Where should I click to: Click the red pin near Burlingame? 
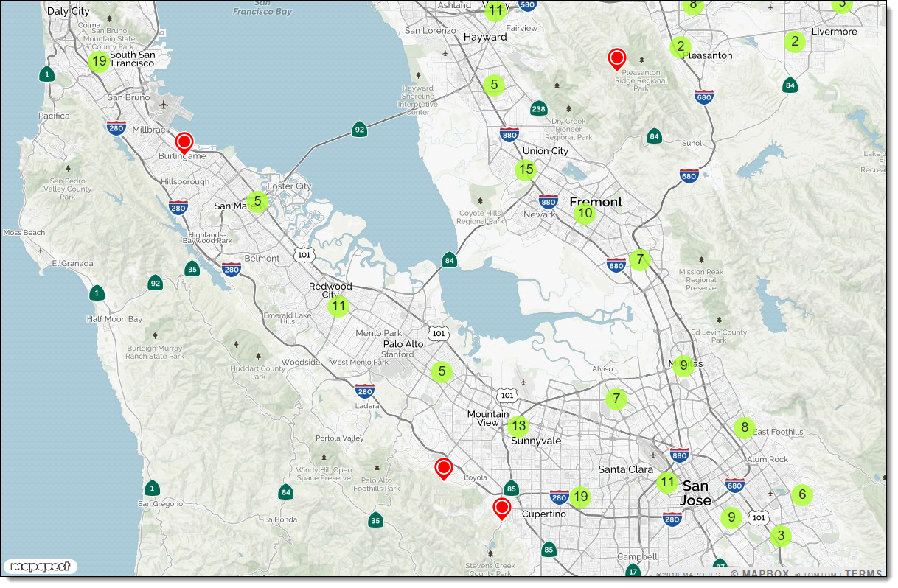point(184,142)
